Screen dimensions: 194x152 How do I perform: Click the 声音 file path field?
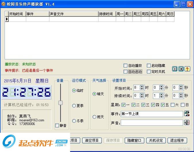[x=152, y=123]
